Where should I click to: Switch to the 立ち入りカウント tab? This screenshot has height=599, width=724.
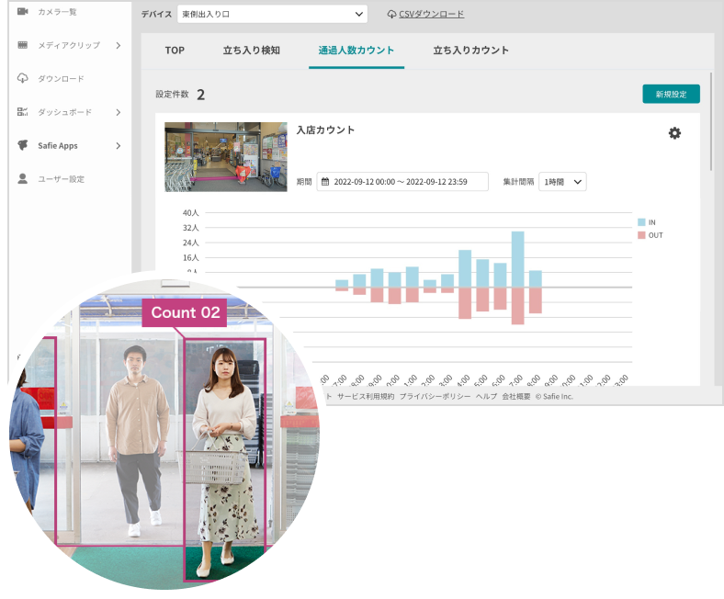471,51
